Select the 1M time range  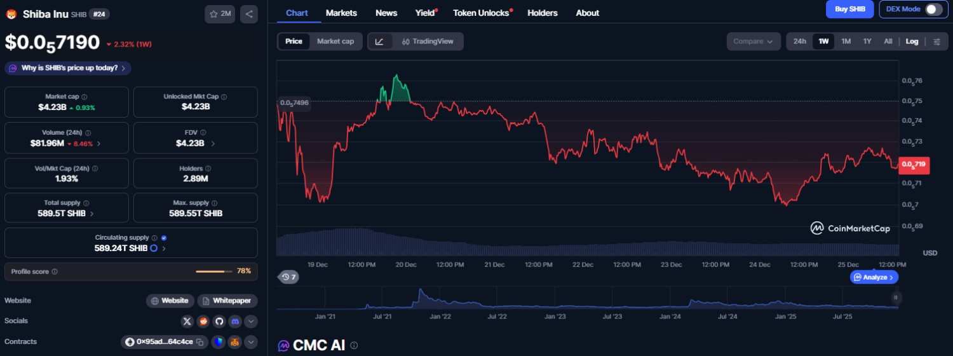[x=846, y=41]
